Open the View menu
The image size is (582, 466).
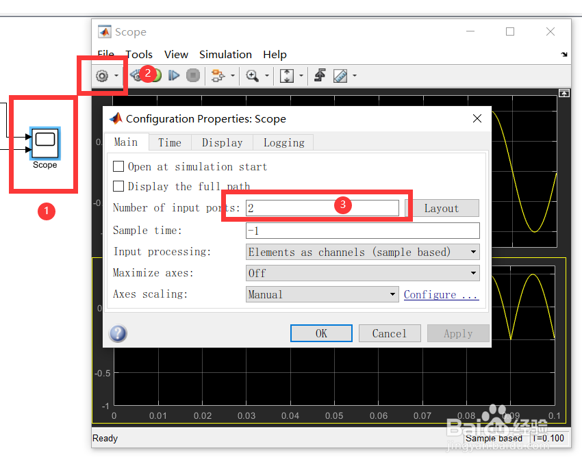176,55
